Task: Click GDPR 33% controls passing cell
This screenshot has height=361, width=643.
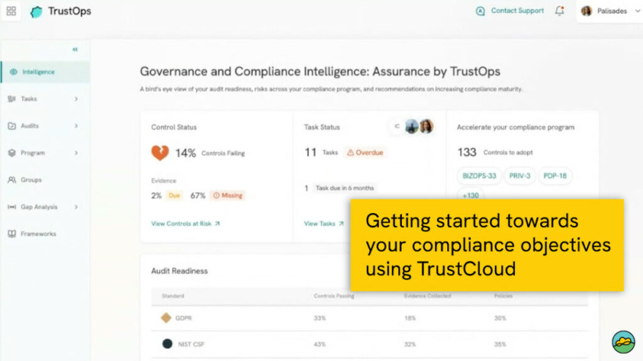Action: 320,318
